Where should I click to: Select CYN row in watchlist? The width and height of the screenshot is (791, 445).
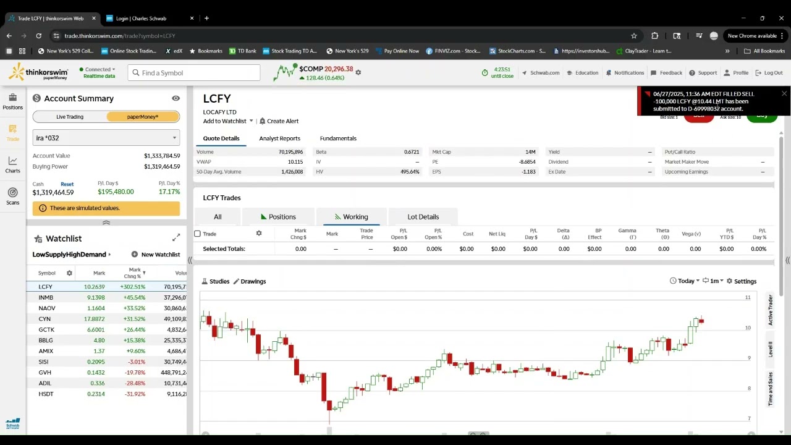click(106, 319)
